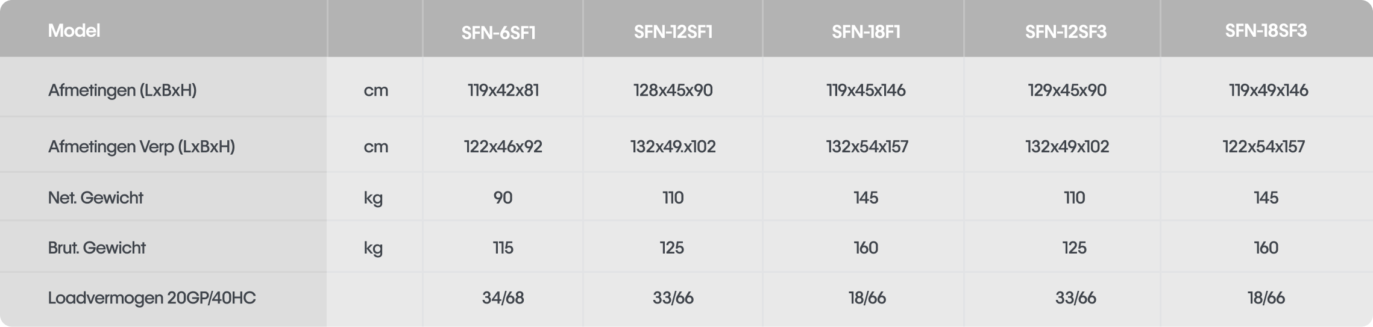Select the 128x45x90 dimensions cell
Image resolution: width=1373 pixels, height=327 pixels.
673,90
